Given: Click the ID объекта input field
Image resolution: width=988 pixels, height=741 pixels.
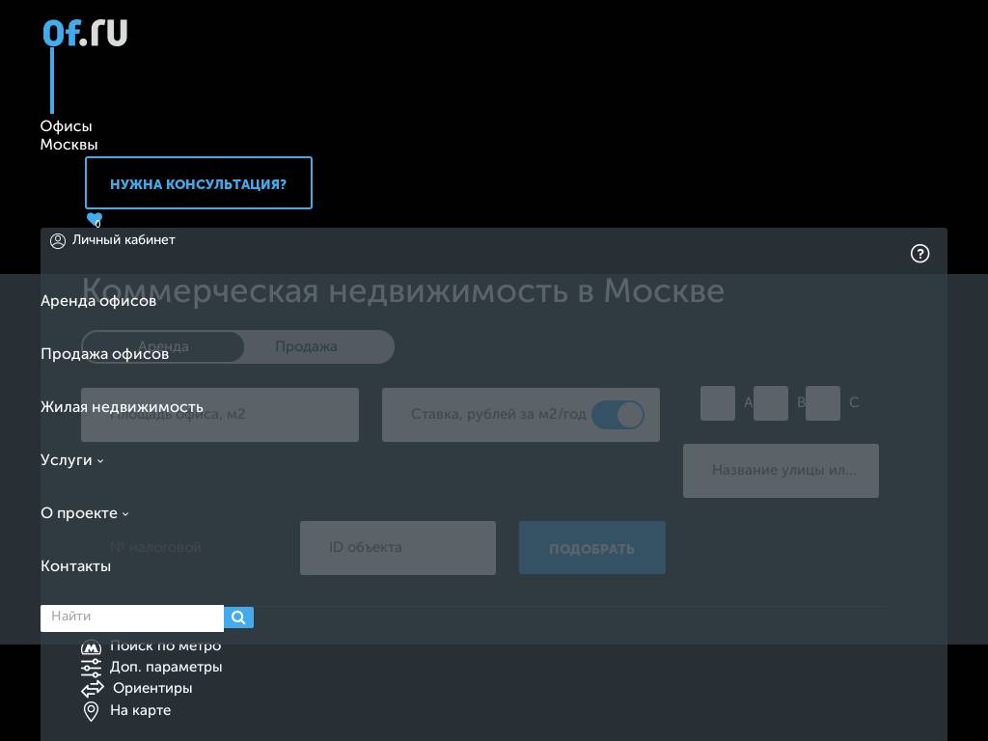Looking at the screenshot, I should [x=398, y=548].
